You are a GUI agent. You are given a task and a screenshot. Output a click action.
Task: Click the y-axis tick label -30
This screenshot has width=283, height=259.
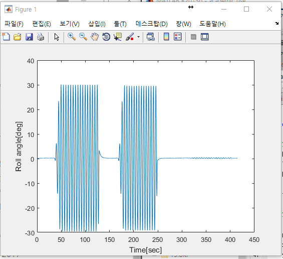point(30,233)
